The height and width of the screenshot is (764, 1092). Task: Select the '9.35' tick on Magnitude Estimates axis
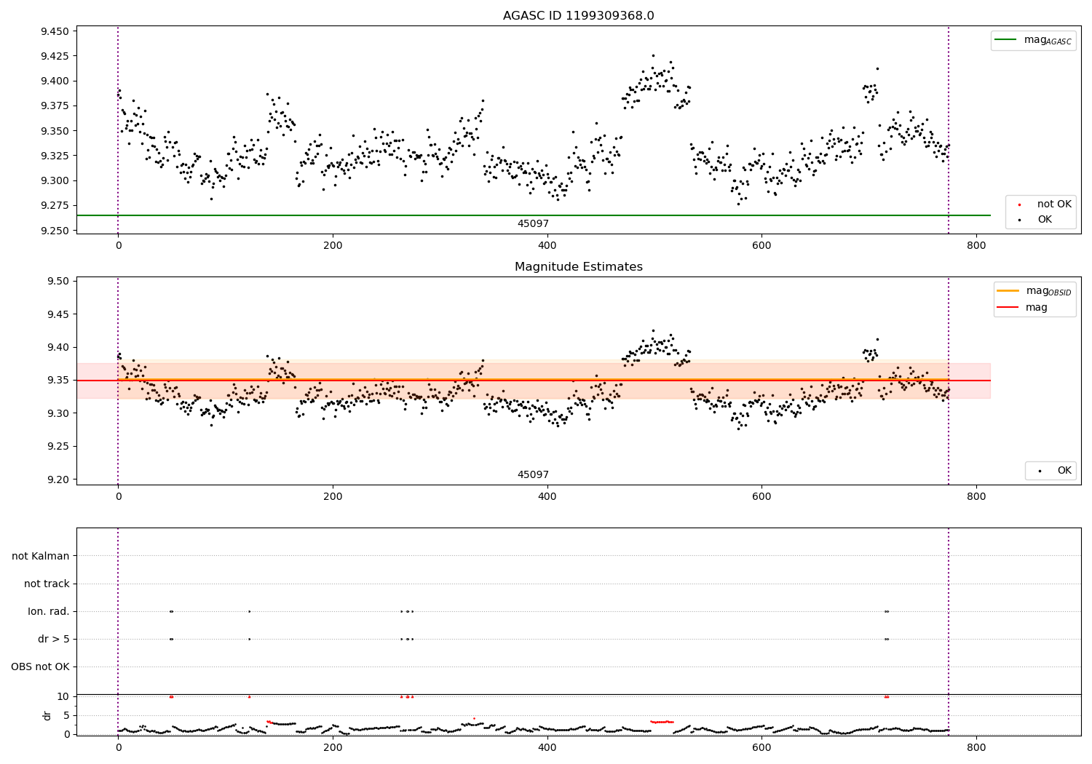tap(58, 381)
